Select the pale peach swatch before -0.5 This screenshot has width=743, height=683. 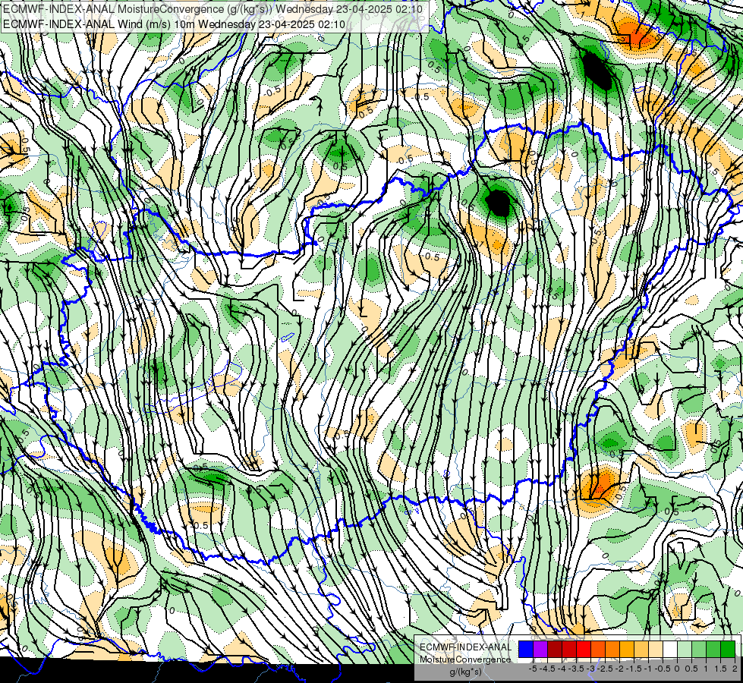click(x=656, y=649)
